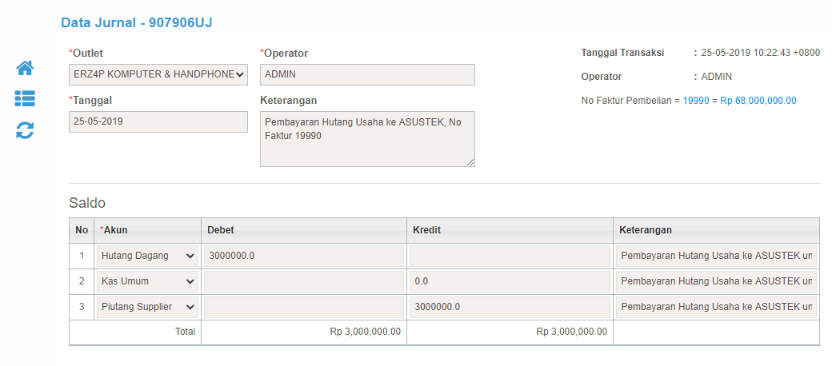Image resolution: width=832 pixels, height=366 pixels.
Task: Click the Rp 68,000,000.00 link
Action: pos(758,101)
